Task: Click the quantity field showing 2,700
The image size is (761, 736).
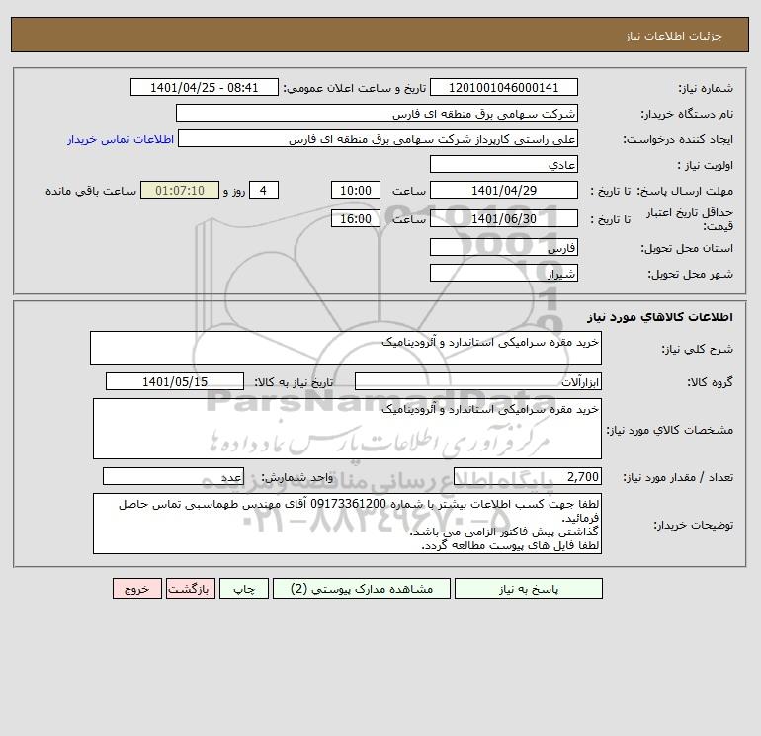Action: point(528,476)
